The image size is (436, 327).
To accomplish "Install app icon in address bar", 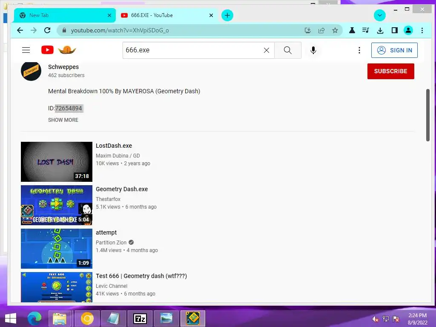I will [307, 30].
